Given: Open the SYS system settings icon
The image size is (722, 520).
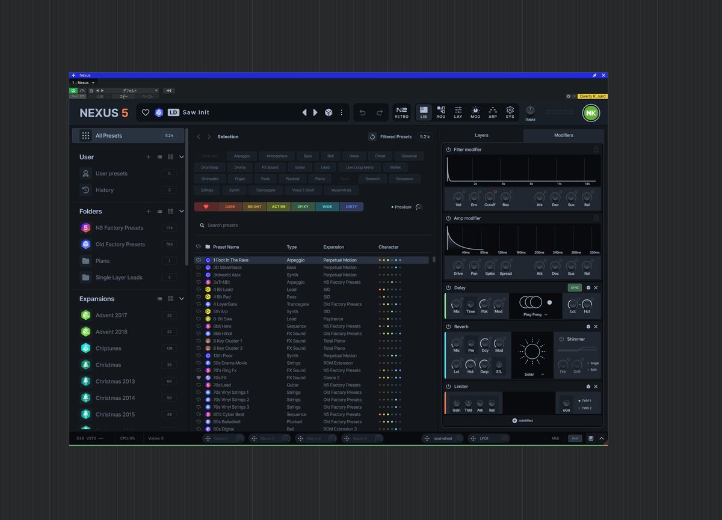Looking at the screenshot, I should tap(510, 112).
